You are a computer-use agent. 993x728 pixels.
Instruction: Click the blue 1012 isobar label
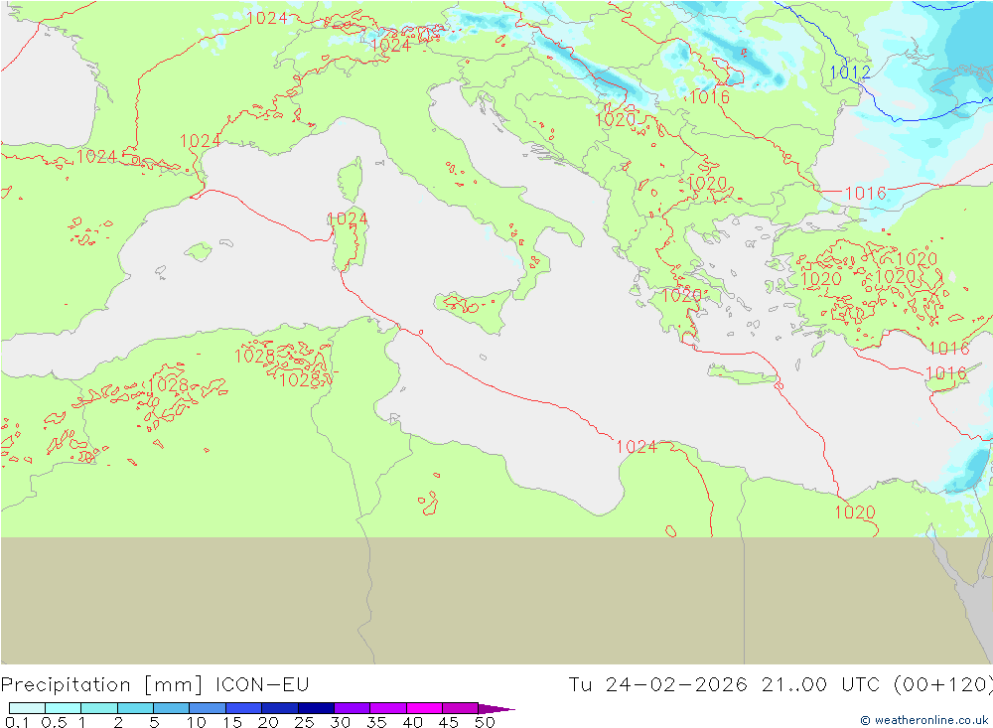point(851,73)
